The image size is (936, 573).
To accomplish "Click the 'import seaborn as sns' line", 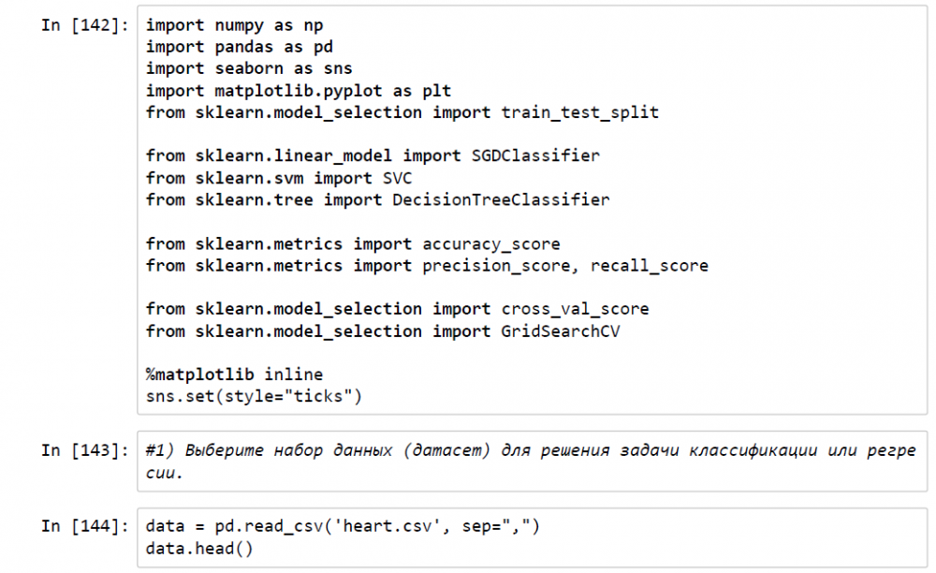I will pos(249,68).
